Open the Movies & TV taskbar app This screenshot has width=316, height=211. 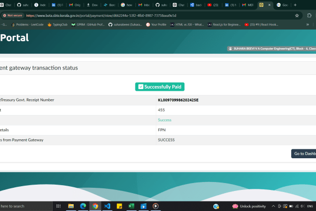(143, 206)
